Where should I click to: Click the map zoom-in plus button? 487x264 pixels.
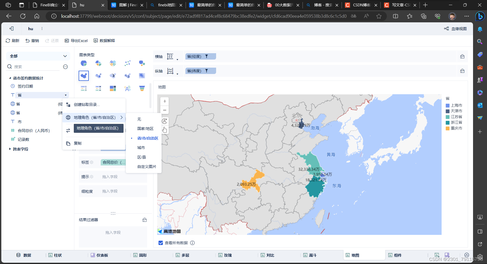[164, 101]
